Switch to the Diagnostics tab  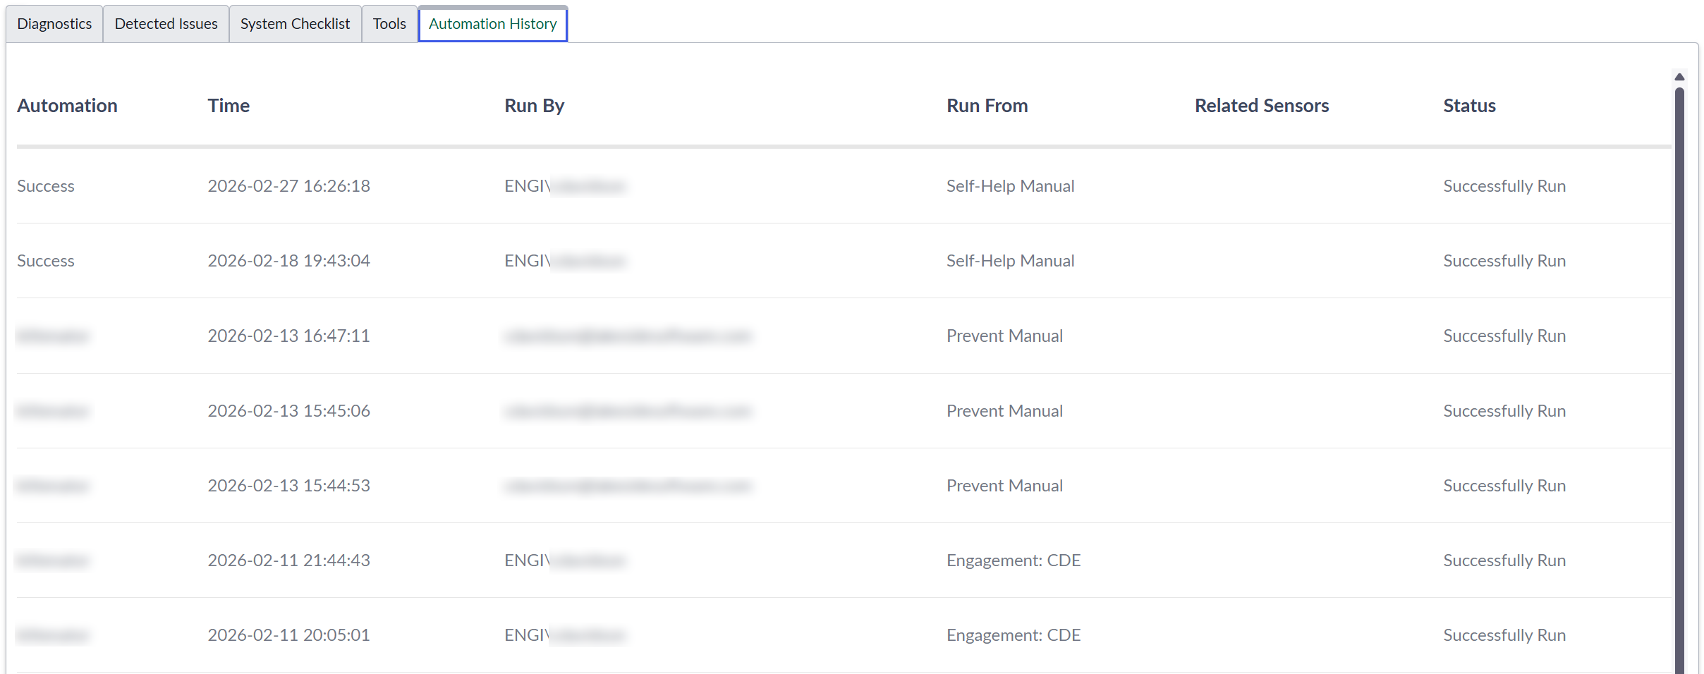point(54,24)
